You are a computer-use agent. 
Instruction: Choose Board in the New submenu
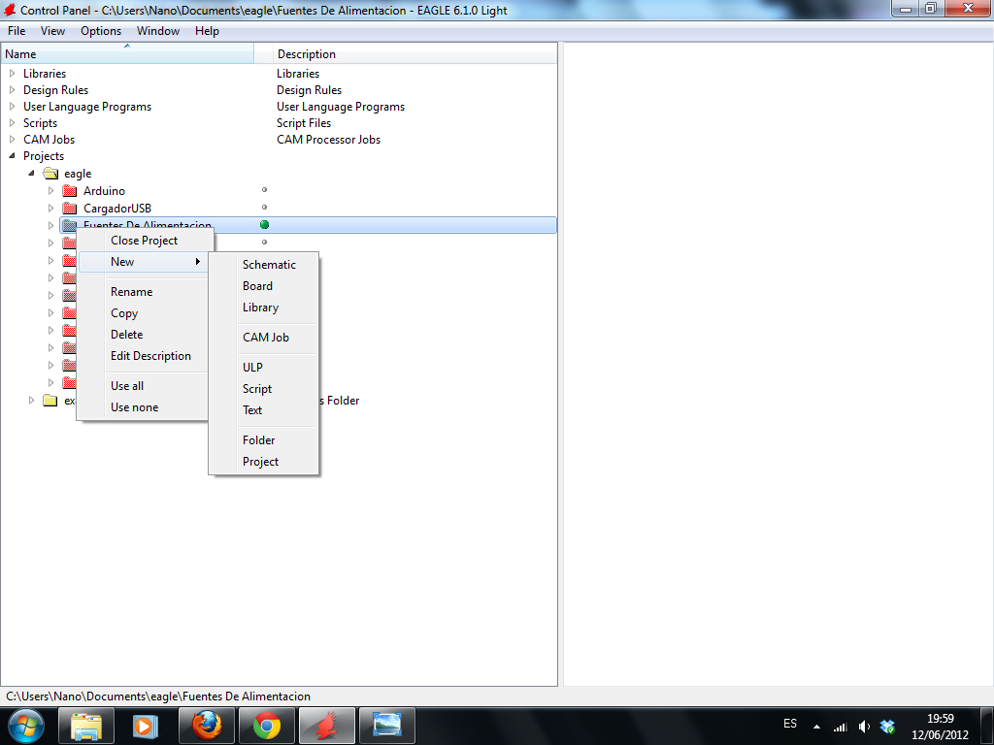tap(257, 286)
